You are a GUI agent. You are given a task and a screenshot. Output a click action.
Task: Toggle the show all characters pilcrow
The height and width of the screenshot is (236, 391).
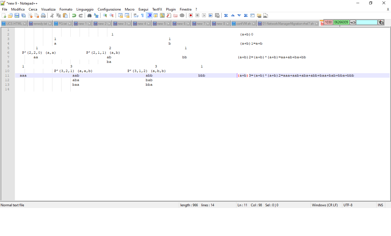(142, 15)
